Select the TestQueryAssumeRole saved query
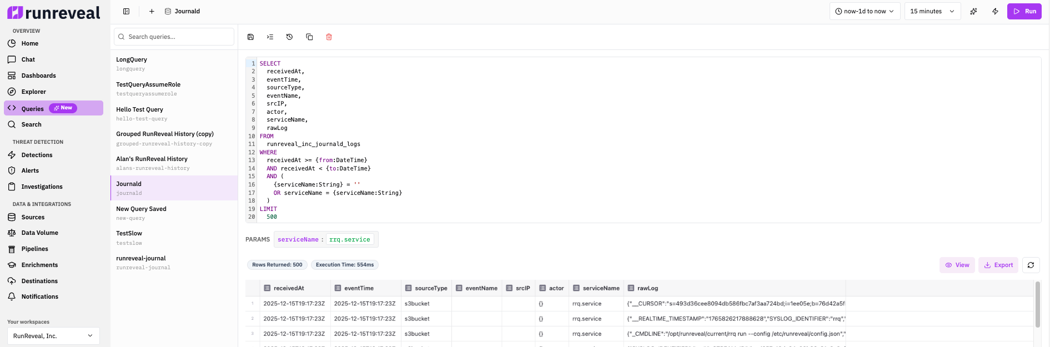Screen dimensions: 1050x347 [174, 89]
